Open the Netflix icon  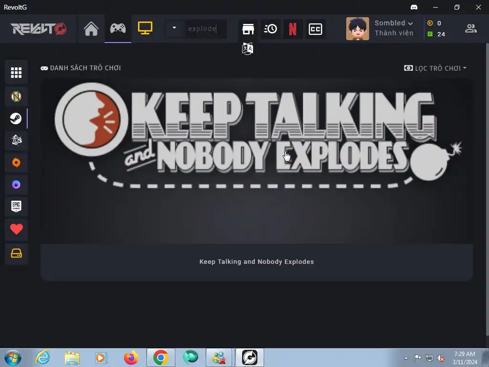[x=293, y=29]
